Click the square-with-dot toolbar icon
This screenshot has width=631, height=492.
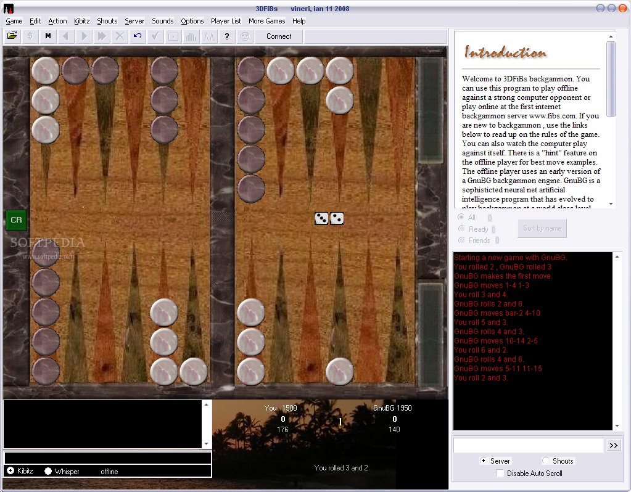[x=173, y=36]
